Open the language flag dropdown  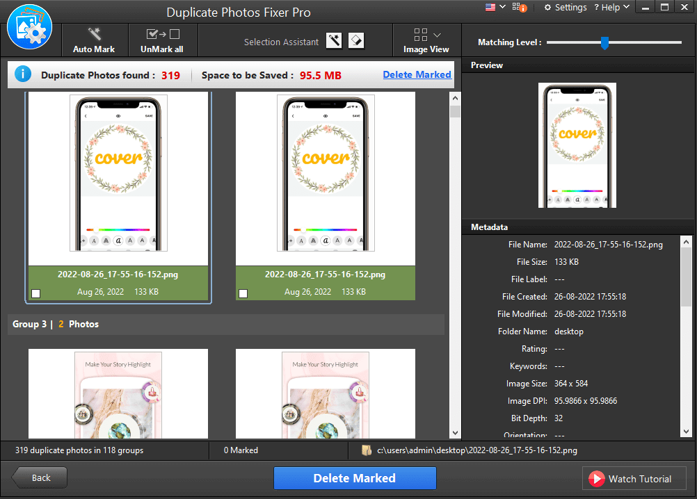[495, 7]
